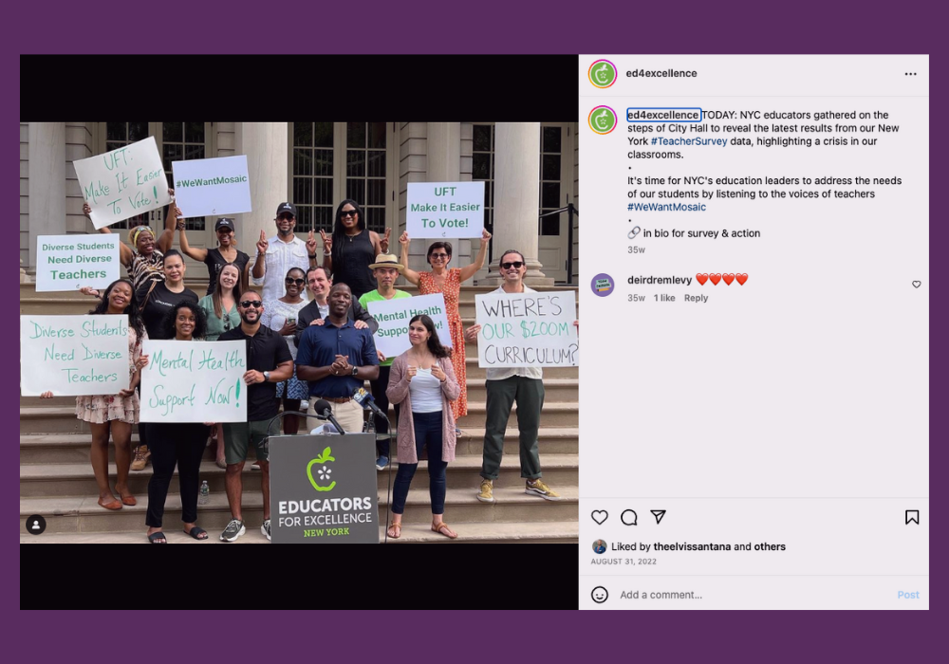
Task: Reply to deirdremlevy's comment
Action: (x=696, y=298)
